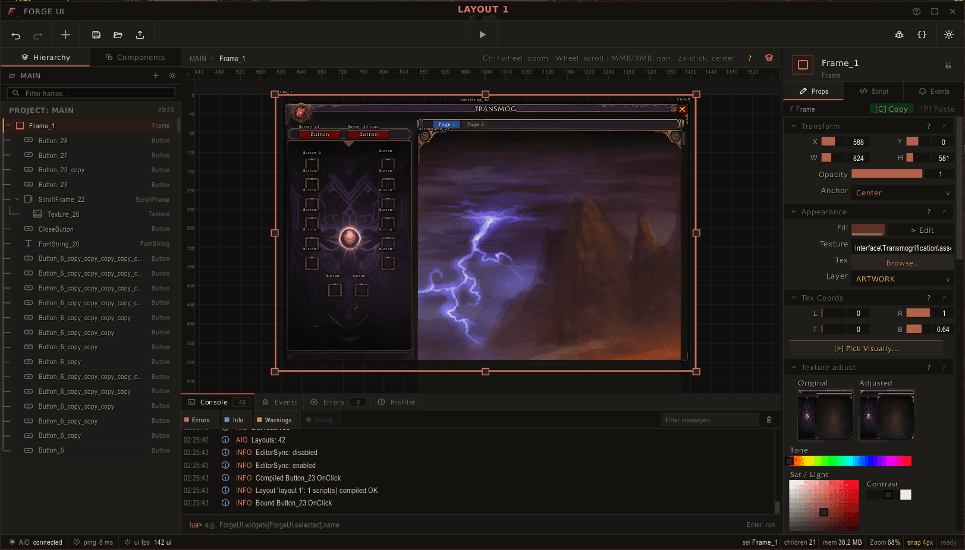Click the Filter messages field
This screenshot has width=965, height=550.
pyautogui.click(x=710, y=420)
